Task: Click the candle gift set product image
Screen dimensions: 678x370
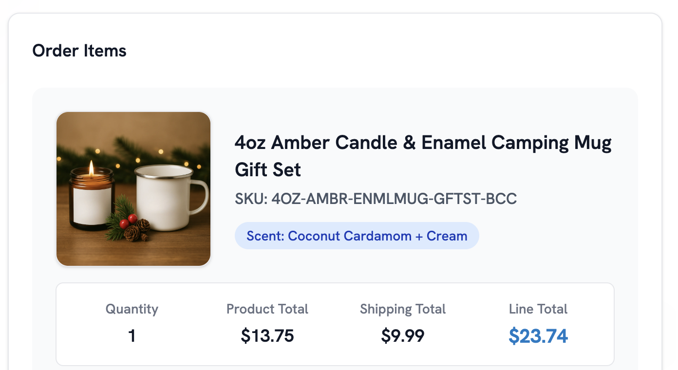Action: coord(133,189)
